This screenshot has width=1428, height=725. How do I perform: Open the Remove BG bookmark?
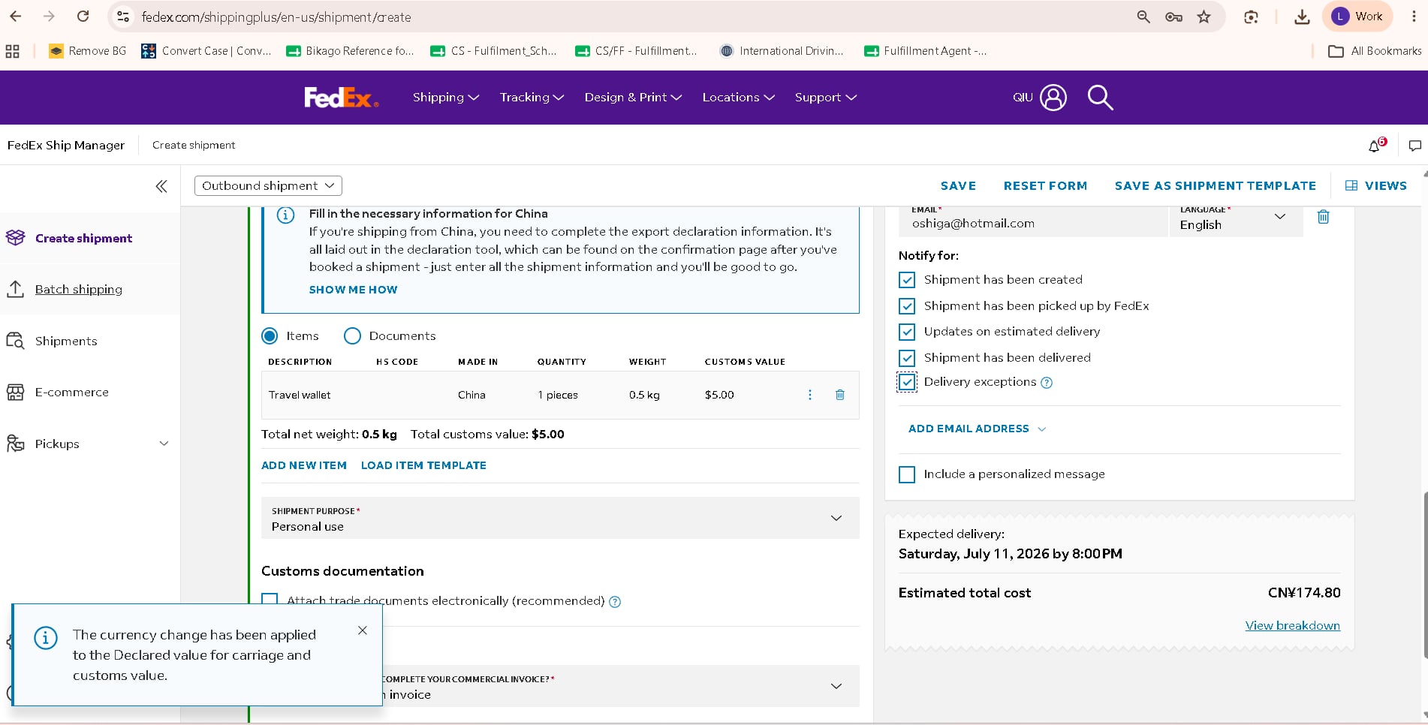(x=88, y=51)
